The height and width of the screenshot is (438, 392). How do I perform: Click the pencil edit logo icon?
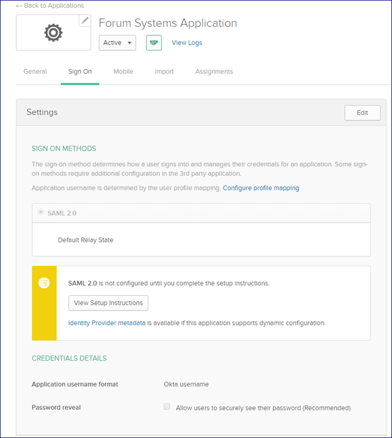pos(85,20)
